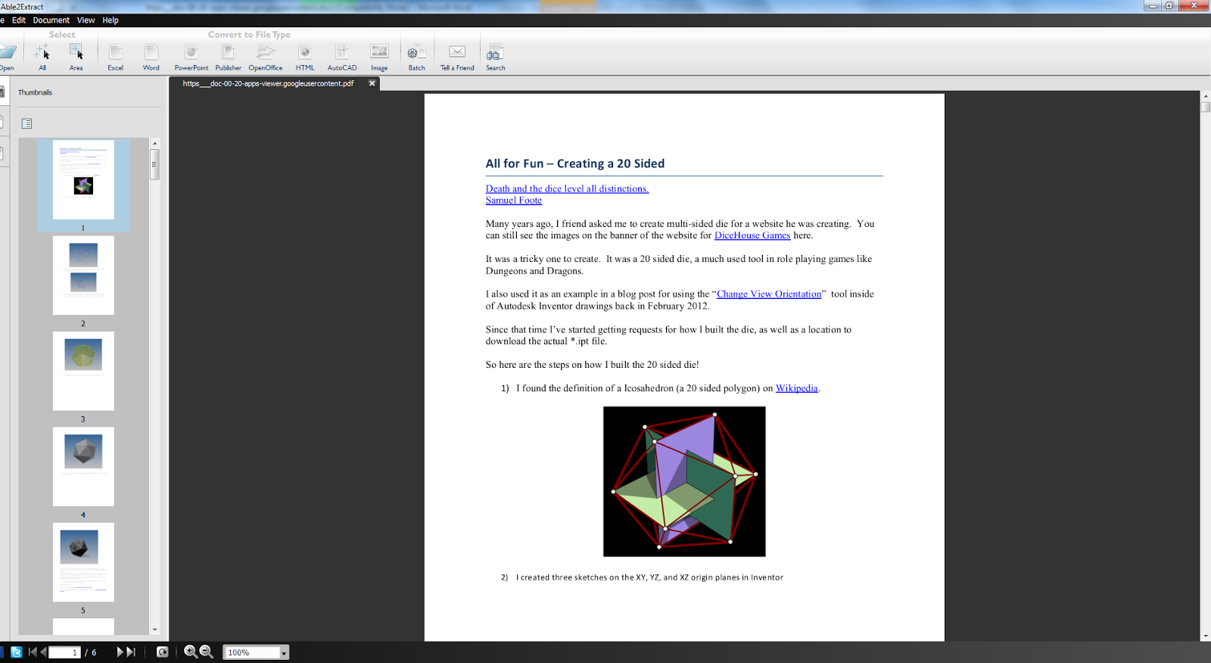
Task: Go to previous page arrow
Action: 44,652
